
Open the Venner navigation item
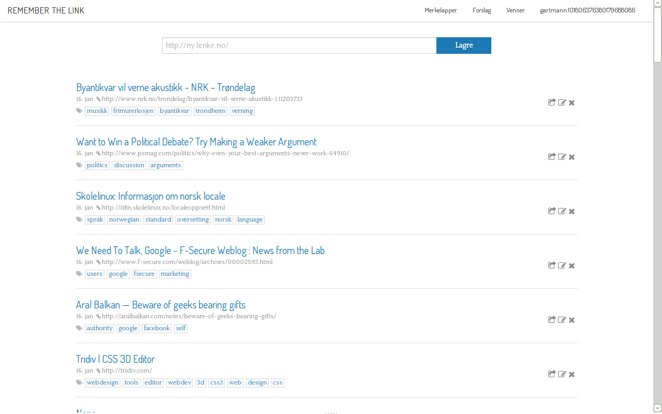[x=515, y=10]
